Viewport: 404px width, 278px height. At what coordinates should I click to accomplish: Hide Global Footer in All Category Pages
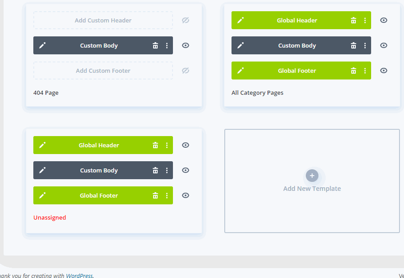pos(384,71)
